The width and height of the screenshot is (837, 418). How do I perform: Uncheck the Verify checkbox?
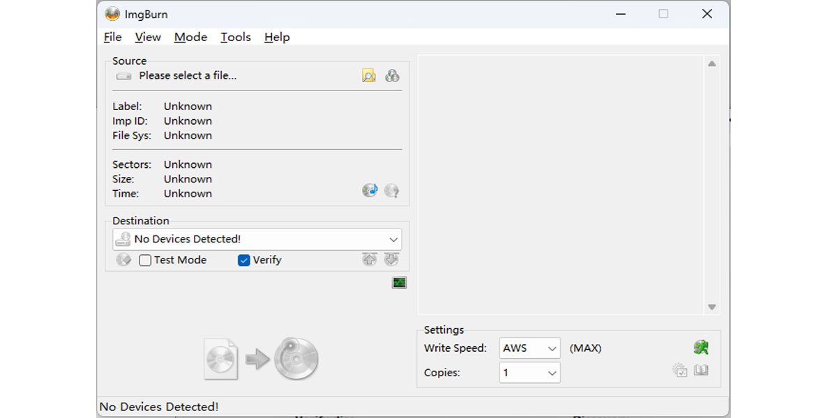click(x=244, y=261)
